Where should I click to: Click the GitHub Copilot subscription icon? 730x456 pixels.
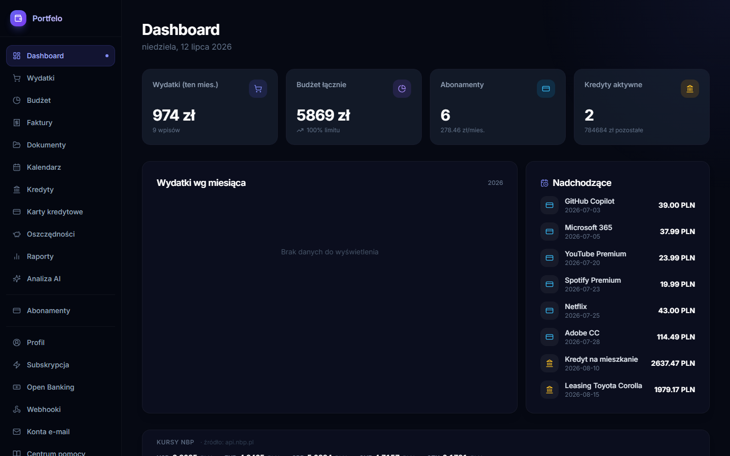(550, 205)
